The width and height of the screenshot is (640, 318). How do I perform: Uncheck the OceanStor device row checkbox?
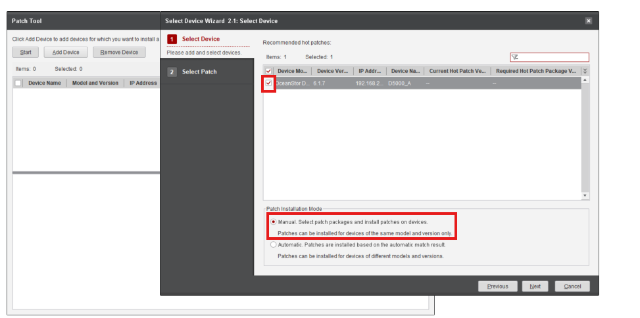tap(268, 83)
